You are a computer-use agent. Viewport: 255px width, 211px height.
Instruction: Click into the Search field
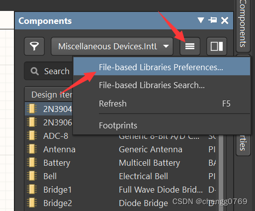click(x=48, y=71)
